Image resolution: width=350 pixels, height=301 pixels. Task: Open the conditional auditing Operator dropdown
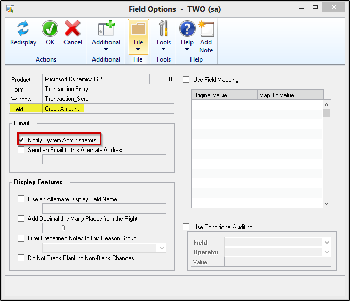click(x=327, y=252)
